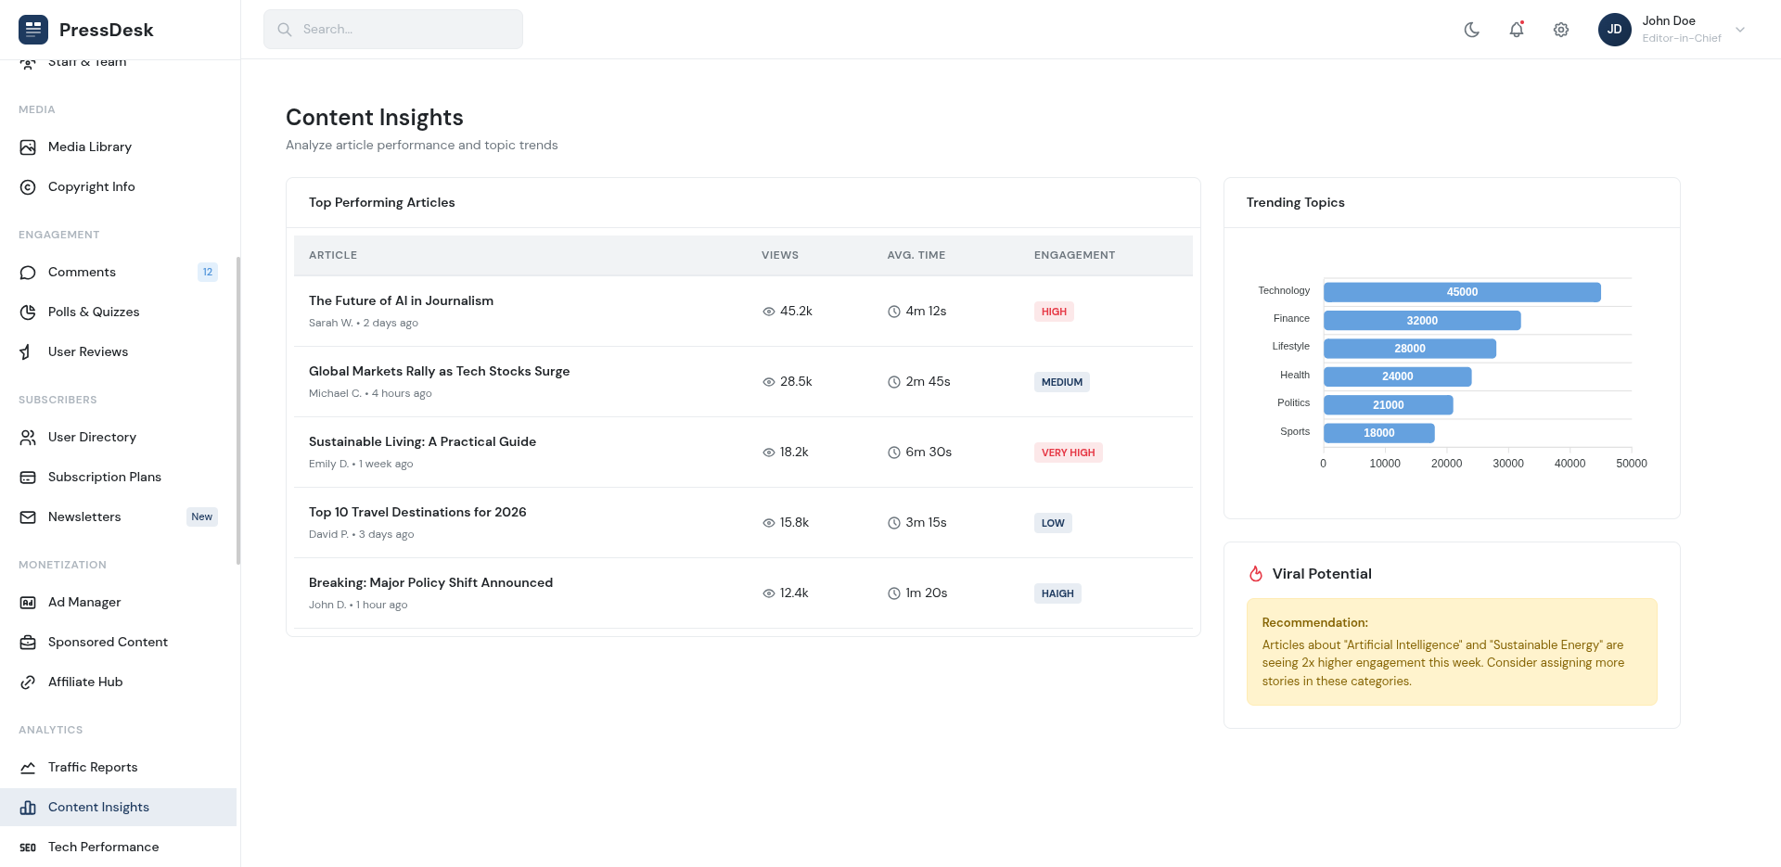
Task: Open Traffic Reports in the sidebar
Action: (x=93, y=768)
